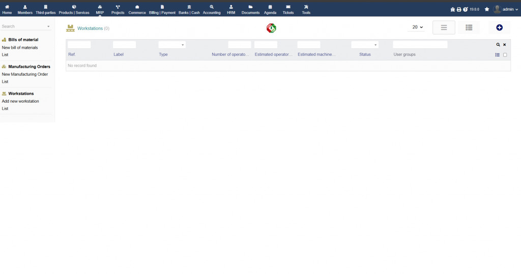Open List under Workstations
Image resolution: width=521 pixels, height=274 pixels.
click(5, 109)
